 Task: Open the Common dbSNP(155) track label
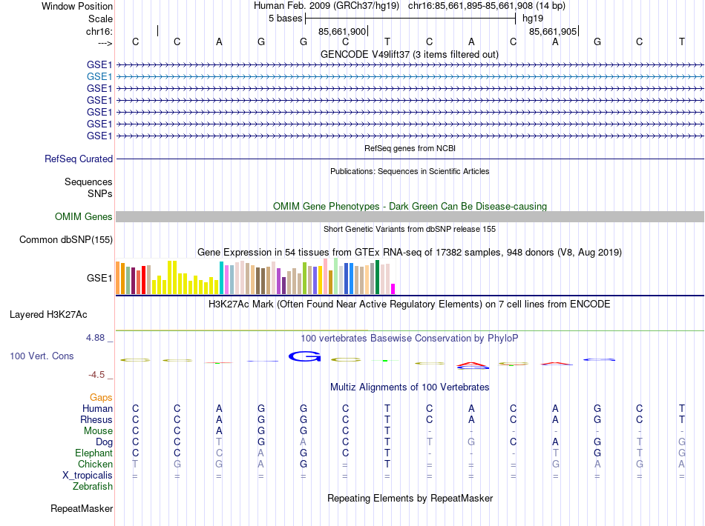coord(66,239)
